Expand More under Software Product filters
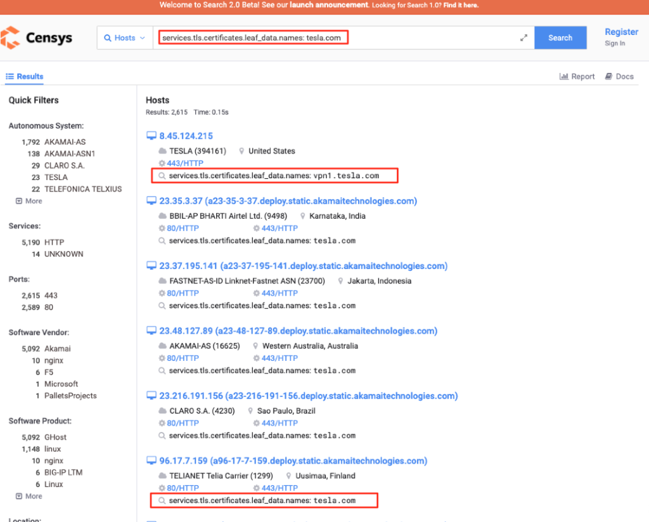 point(29,496)
